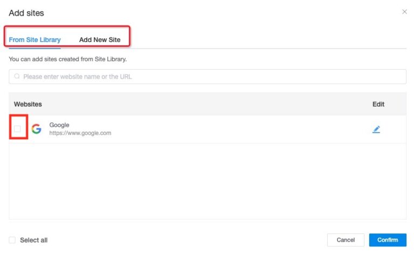Click the Google site name

(x=59, y=125)
